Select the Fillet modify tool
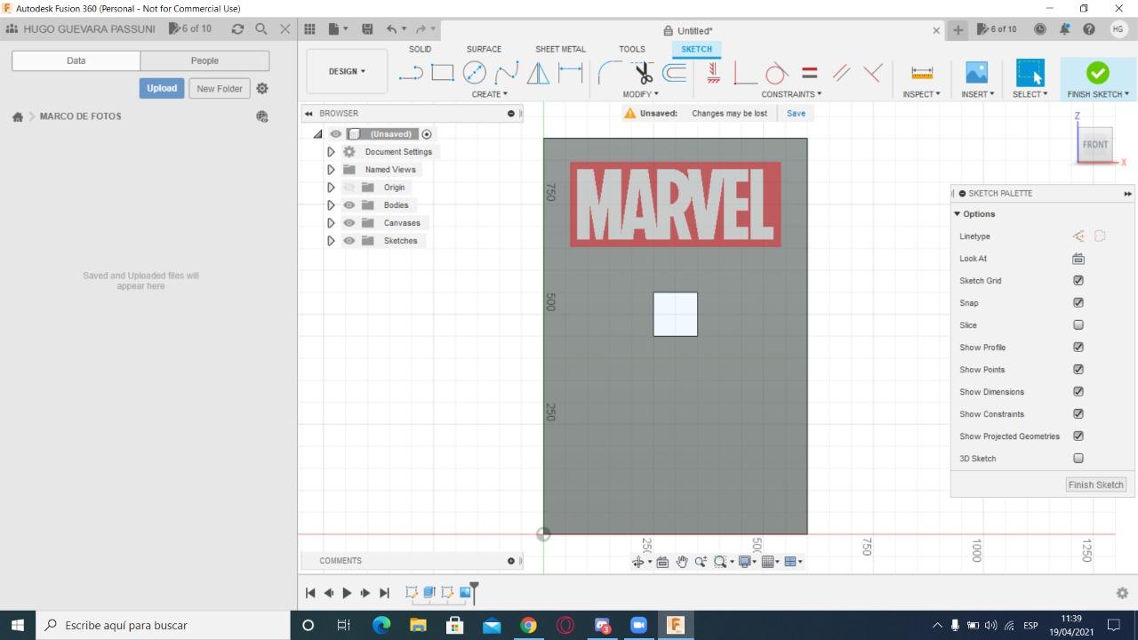This screenshot has height=640, width=1138. (x=609, y=73)
